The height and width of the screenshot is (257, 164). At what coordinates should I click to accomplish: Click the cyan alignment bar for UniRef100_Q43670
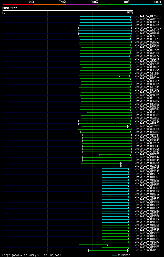point(105,56)
